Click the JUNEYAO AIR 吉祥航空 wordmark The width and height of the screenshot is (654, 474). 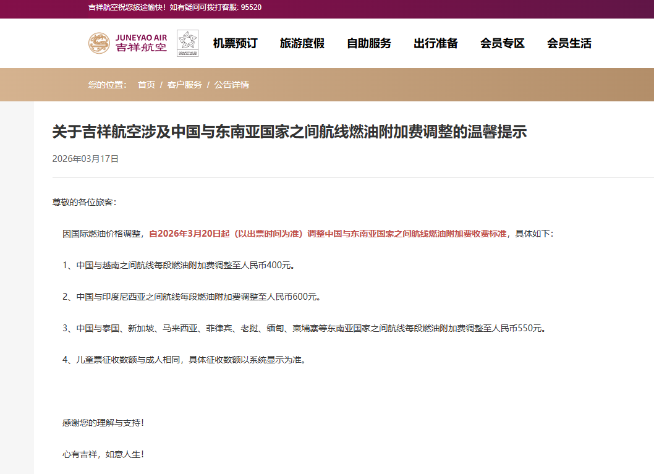click(141, 43)
